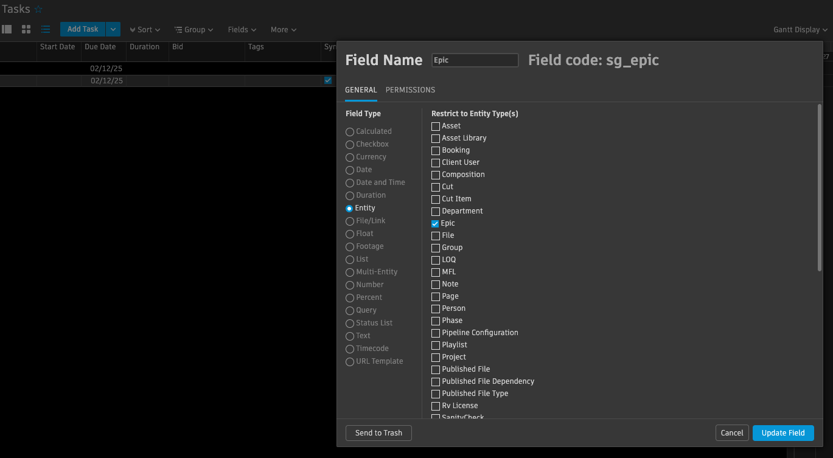
Task: Check the Project entity type
Action: coord(436,357)
